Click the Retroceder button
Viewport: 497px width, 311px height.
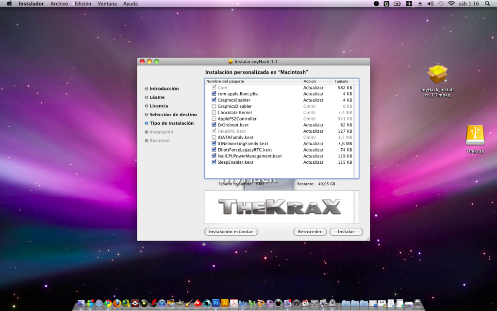[x=310, y=232]
